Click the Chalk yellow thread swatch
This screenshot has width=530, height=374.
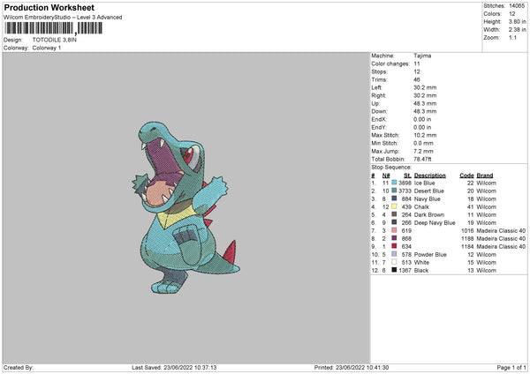point(394,206)
